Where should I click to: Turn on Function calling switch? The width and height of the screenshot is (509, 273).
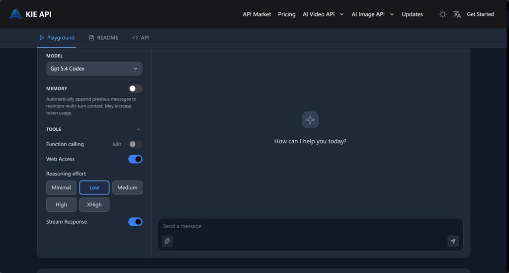[135, 144]
